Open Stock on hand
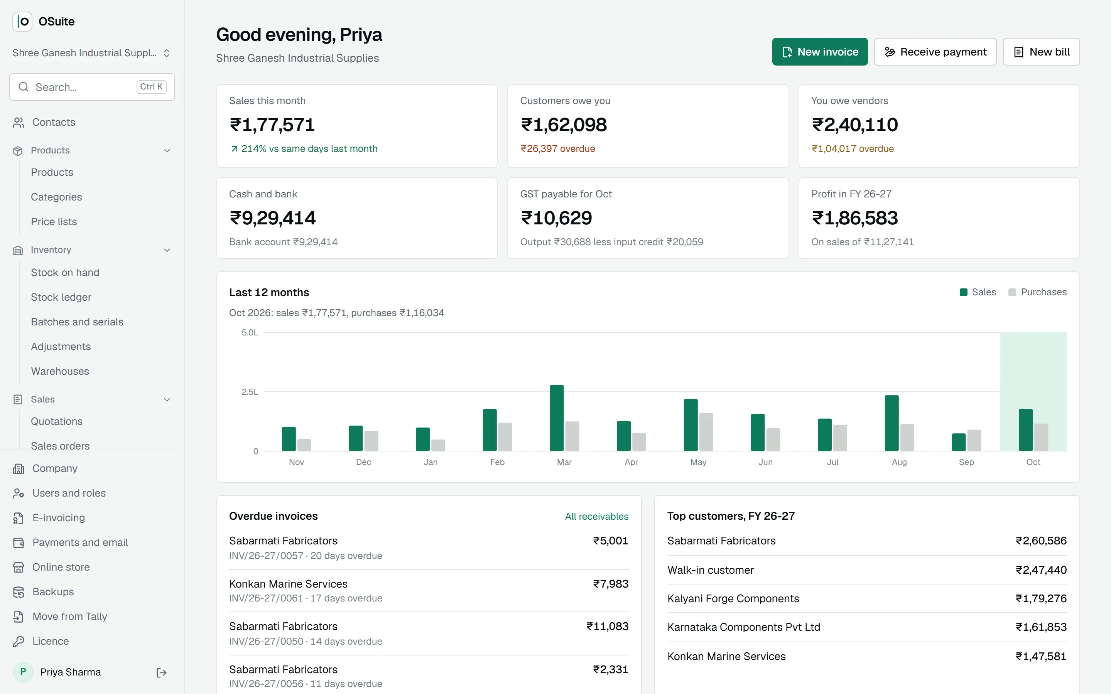 coord(65,273)
